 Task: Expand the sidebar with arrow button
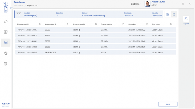[11, 8]
